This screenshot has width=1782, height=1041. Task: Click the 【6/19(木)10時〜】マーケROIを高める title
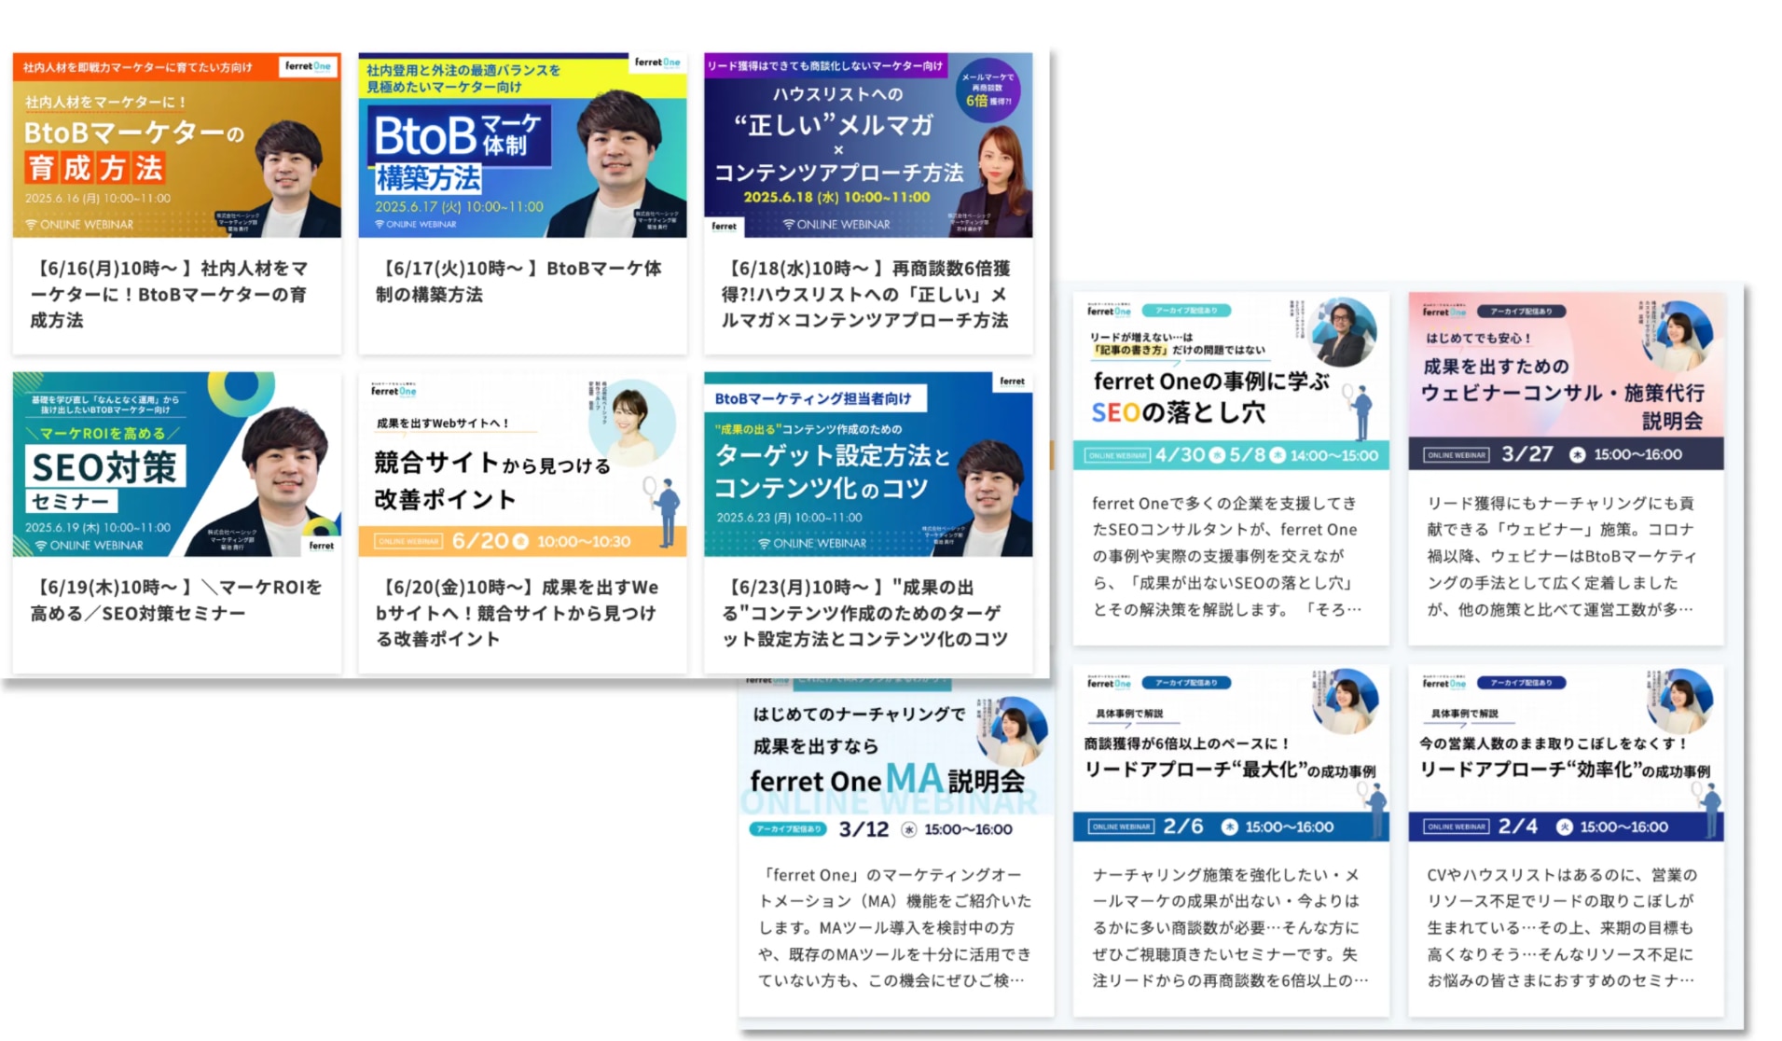[x=176, y=600]
